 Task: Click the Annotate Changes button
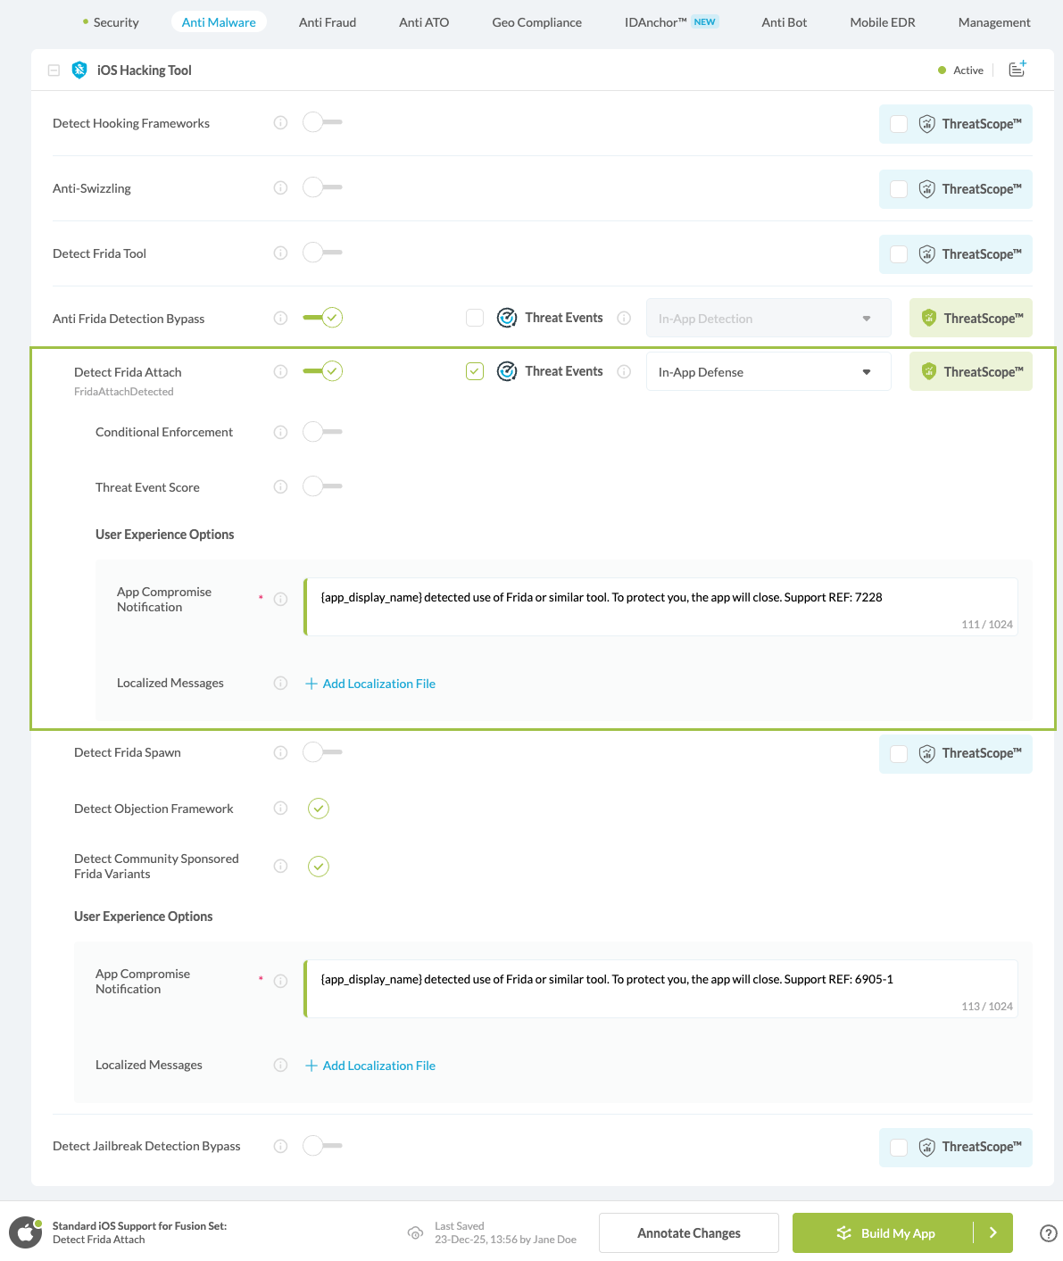pyautogui.click(x=688, y=1232)
